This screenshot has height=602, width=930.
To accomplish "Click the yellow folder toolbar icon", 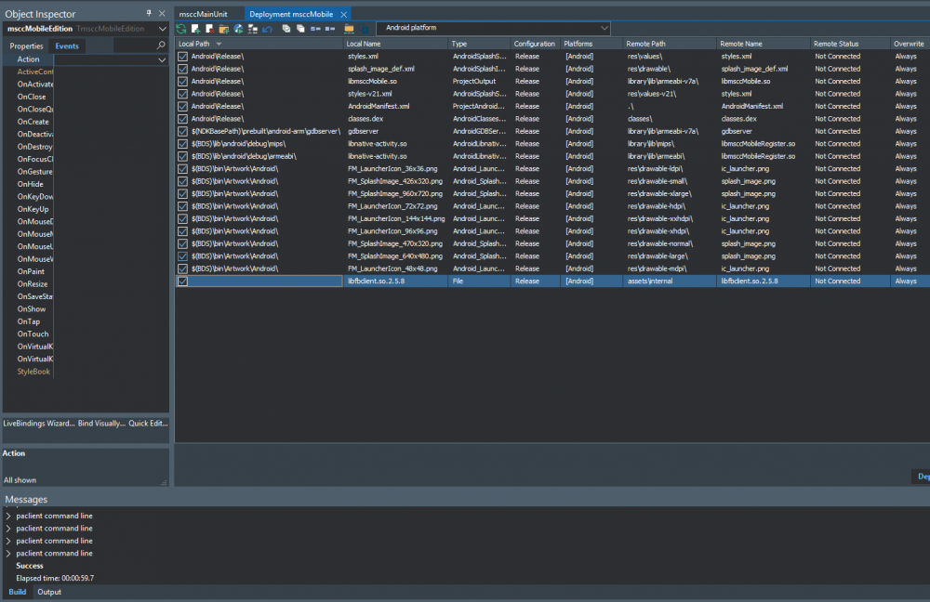I will coord(349,29).
